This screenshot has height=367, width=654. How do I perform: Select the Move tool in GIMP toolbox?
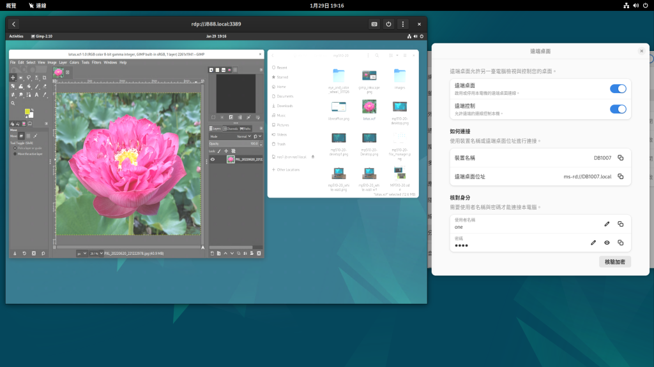pos(13,77)
